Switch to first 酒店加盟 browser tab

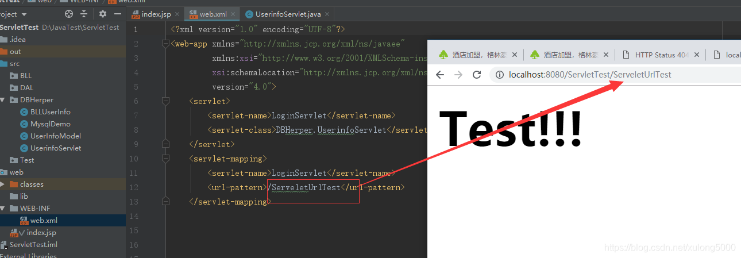(x=478, y=55)
